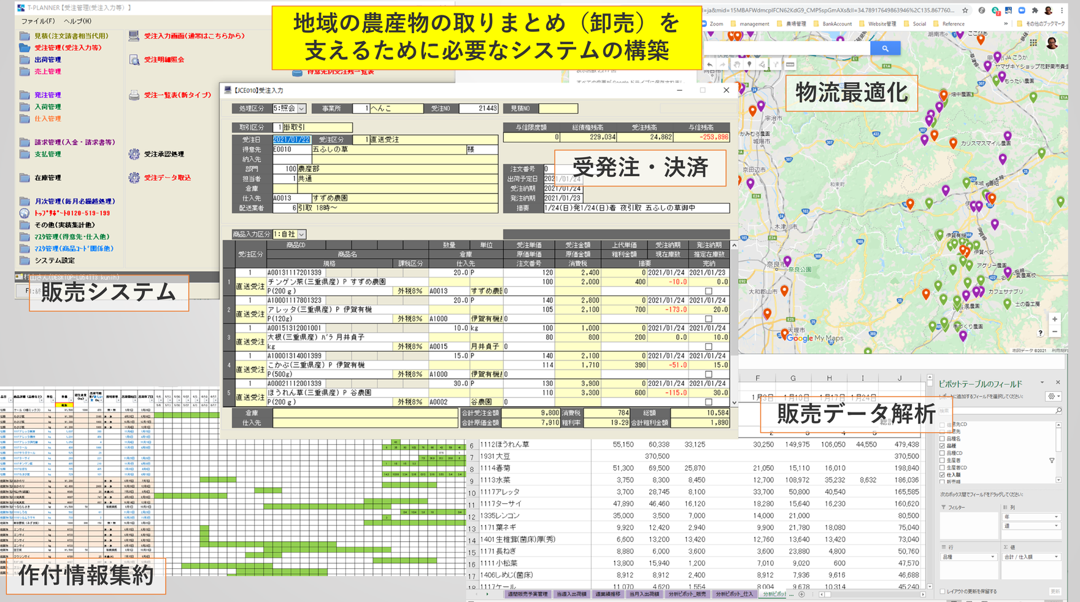Open the 商品入力区分 dropdown
The height and width of the screenshot is (602, 1080).
302,234
